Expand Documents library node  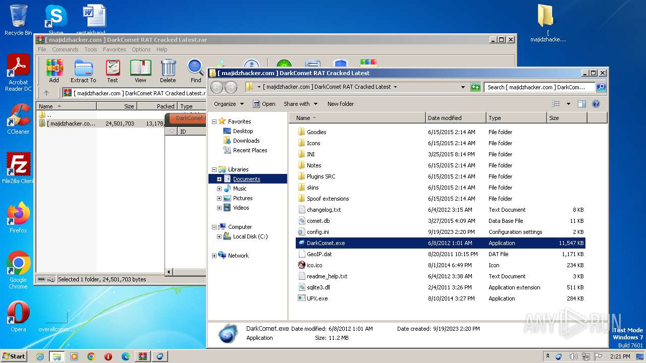(x=219, y=179)
